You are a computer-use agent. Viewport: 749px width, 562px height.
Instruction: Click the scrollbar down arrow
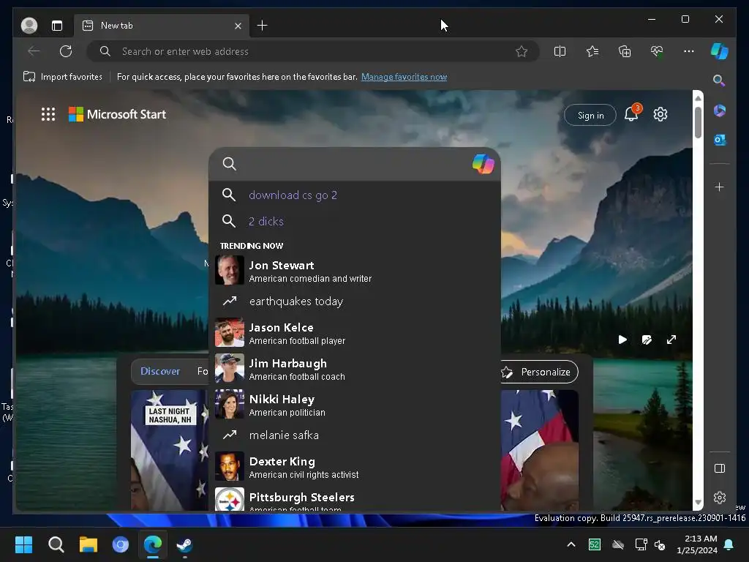(698, 503)
